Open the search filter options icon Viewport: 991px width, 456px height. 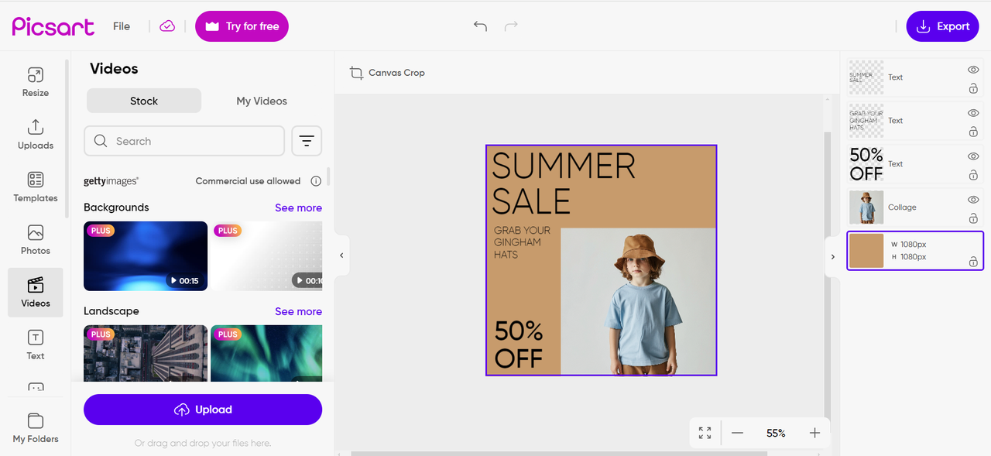pyautogui.click(x=307, y=141)
